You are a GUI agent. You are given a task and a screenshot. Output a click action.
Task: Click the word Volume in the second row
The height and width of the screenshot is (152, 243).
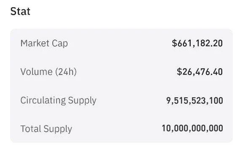coord(37,72)
